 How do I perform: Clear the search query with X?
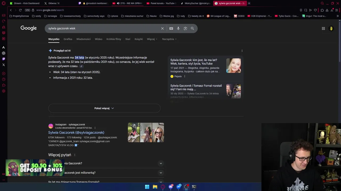163,28
